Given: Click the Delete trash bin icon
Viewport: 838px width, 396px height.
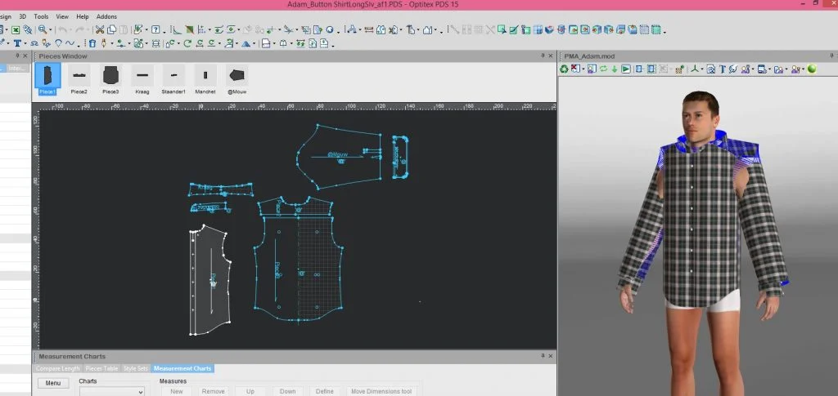Looking at the screenshot, I should 92,43.
